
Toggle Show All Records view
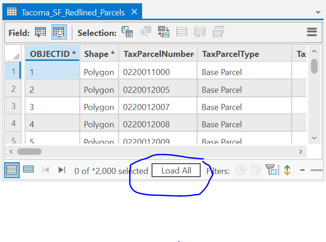coord(12,170)
